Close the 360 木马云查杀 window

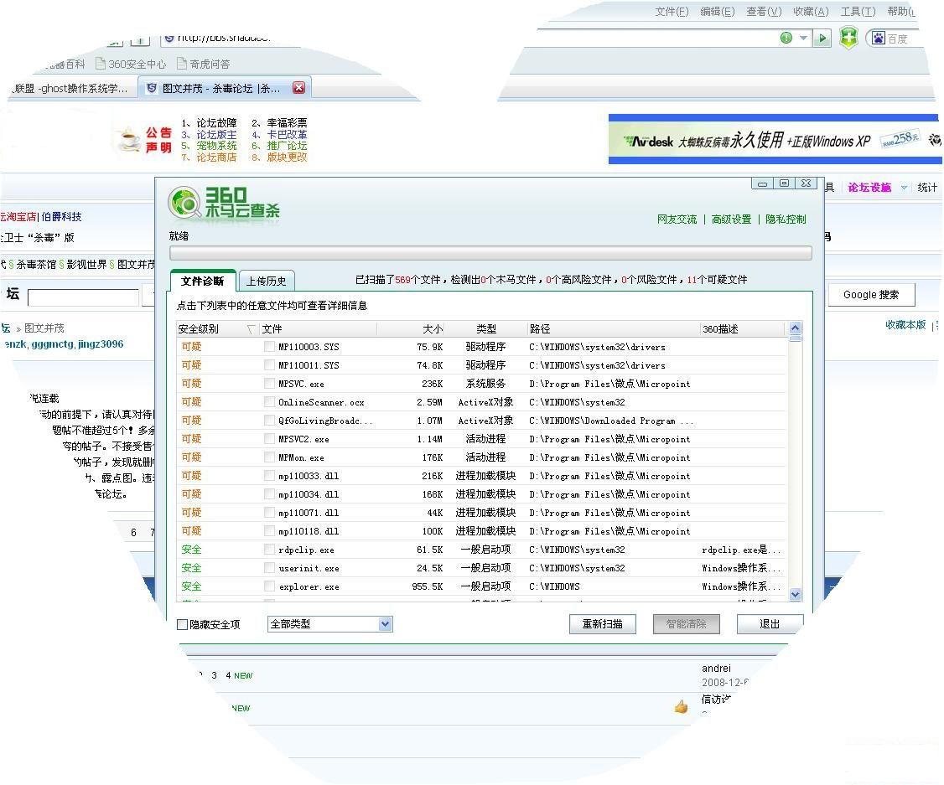pos(807,183)
